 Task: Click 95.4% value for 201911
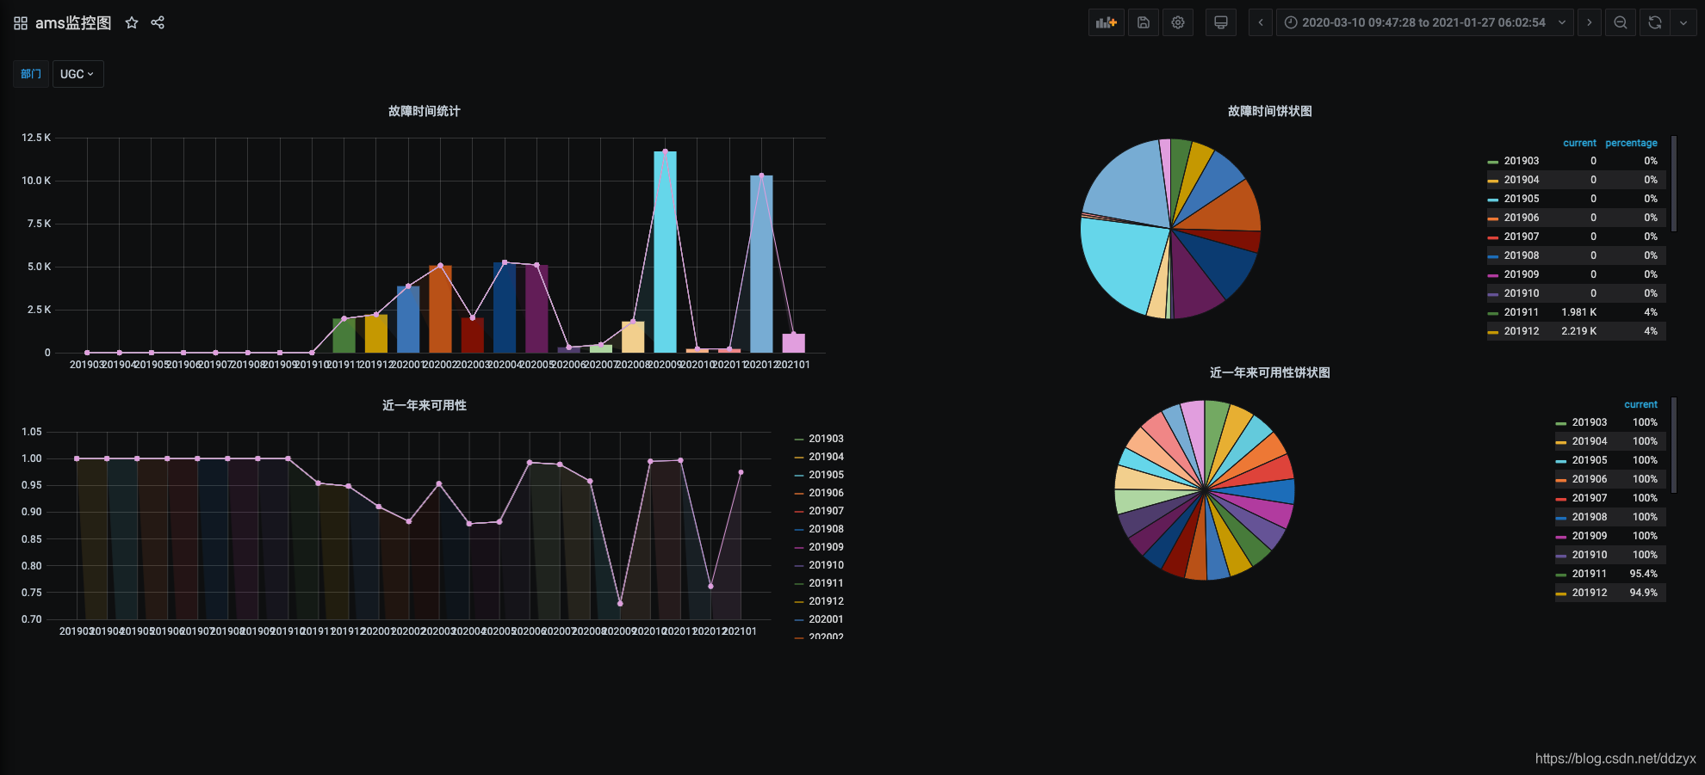pyautogui.click(x=1643, y=574)
